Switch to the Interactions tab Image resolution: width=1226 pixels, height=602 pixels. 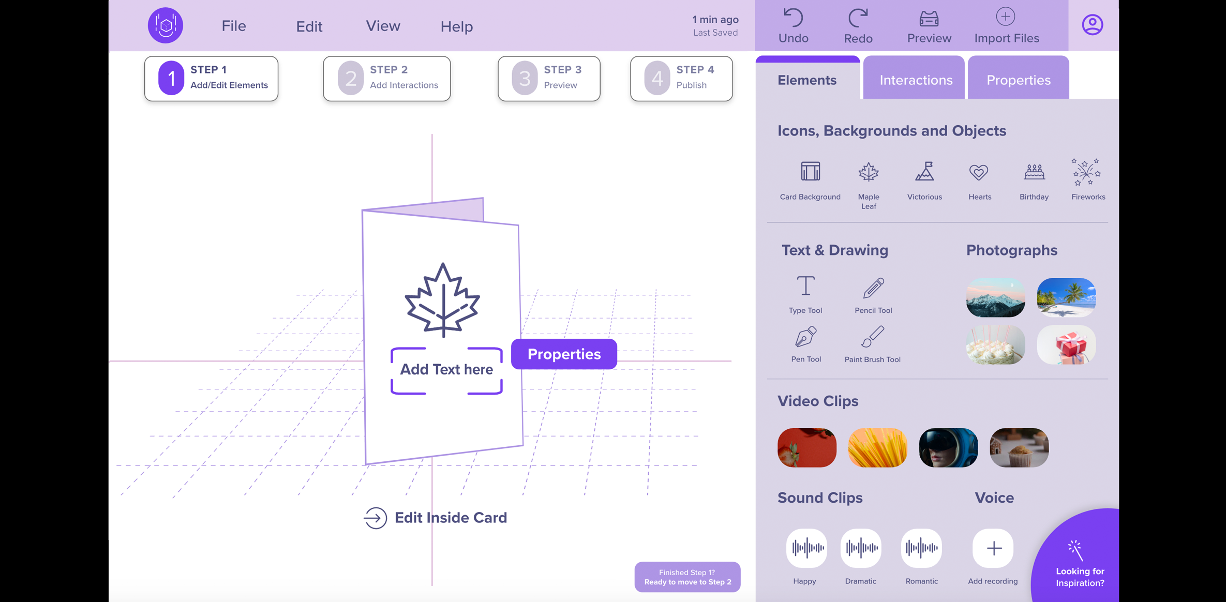click(916, 79)
